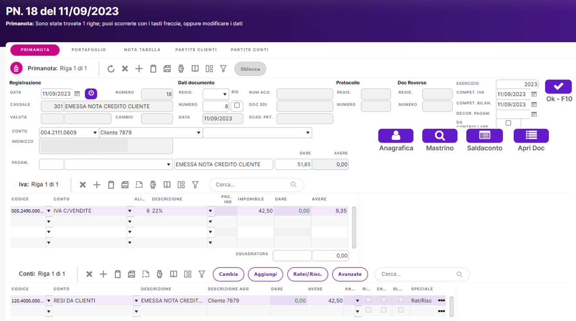Screen dimensions: 576x321
Task: Open the RESI DA CLIENTI conto dropdown arrow
Action: tap(136, 301)
